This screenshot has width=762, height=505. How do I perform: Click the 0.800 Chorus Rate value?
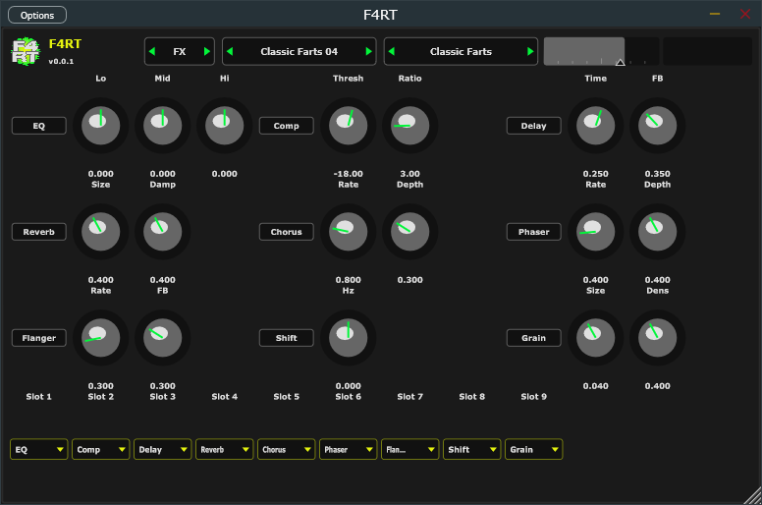pyautogui.click(x=348, y=280)
